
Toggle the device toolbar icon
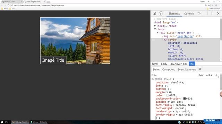160,13
